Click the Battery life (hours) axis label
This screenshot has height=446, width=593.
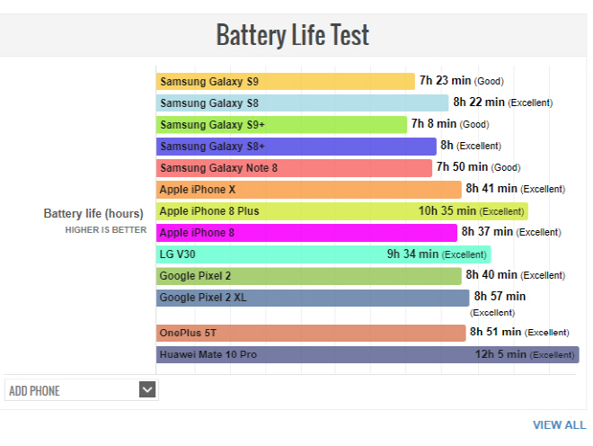[x=93, y=213]
